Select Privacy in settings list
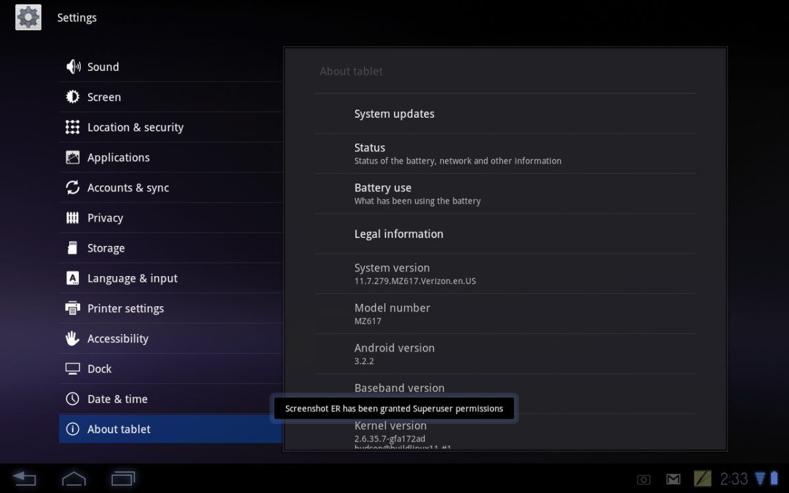Image resolution: width=789 pixels, height=493 pixels. [105, 218]
